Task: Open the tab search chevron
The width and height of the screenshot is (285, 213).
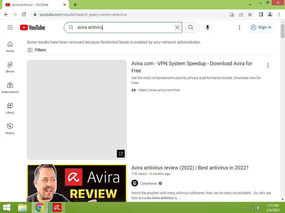Action: click(250, 5)
